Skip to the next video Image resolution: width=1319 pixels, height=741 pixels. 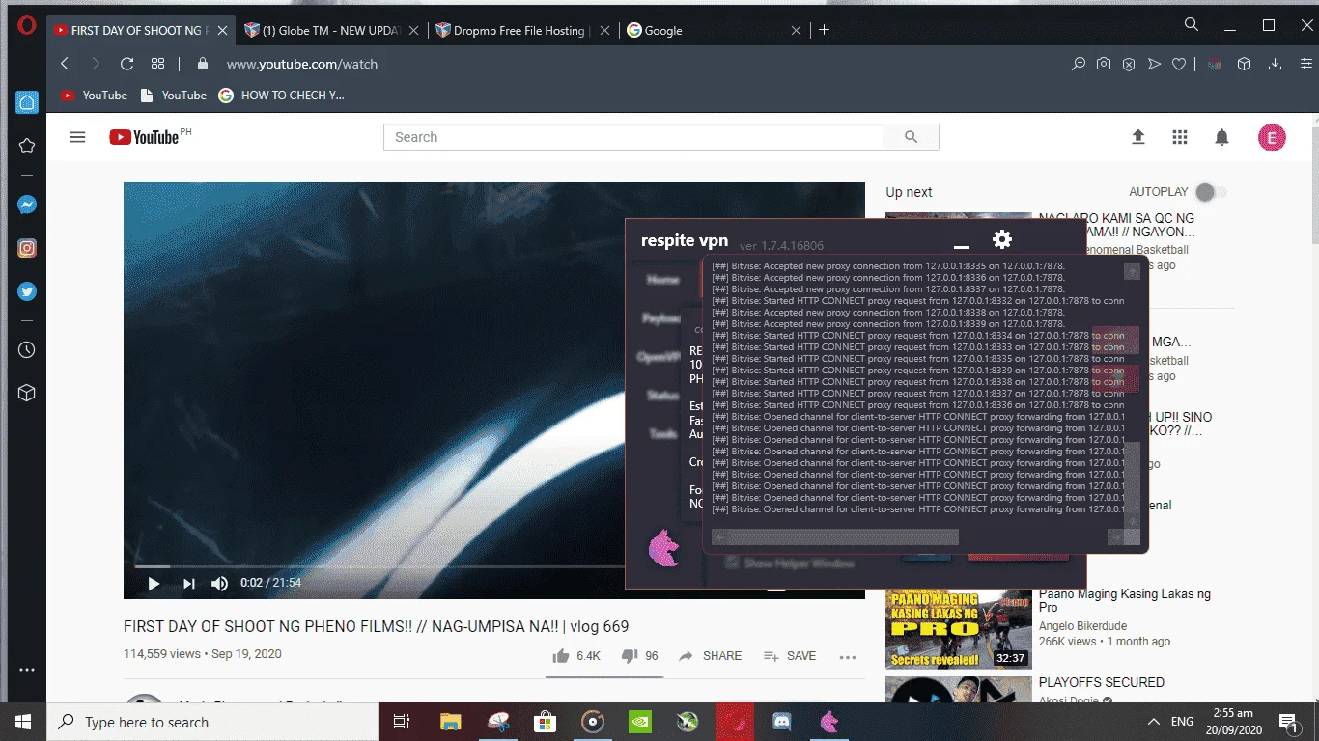pos(189,583)
